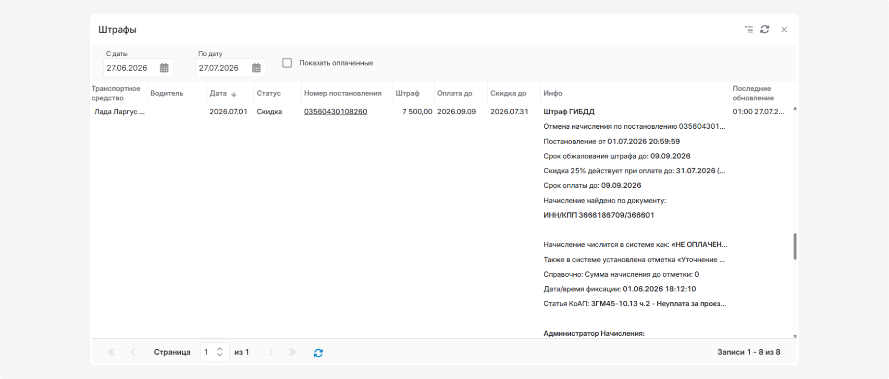Click Записи 1 - 8 из 8 label
Viewport: 889px width, 379px height.
pos(749,352)
